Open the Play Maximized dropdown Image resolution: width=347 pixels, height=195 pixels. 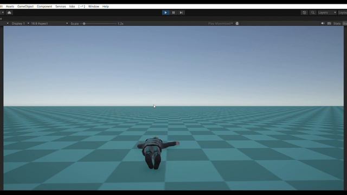221,23
